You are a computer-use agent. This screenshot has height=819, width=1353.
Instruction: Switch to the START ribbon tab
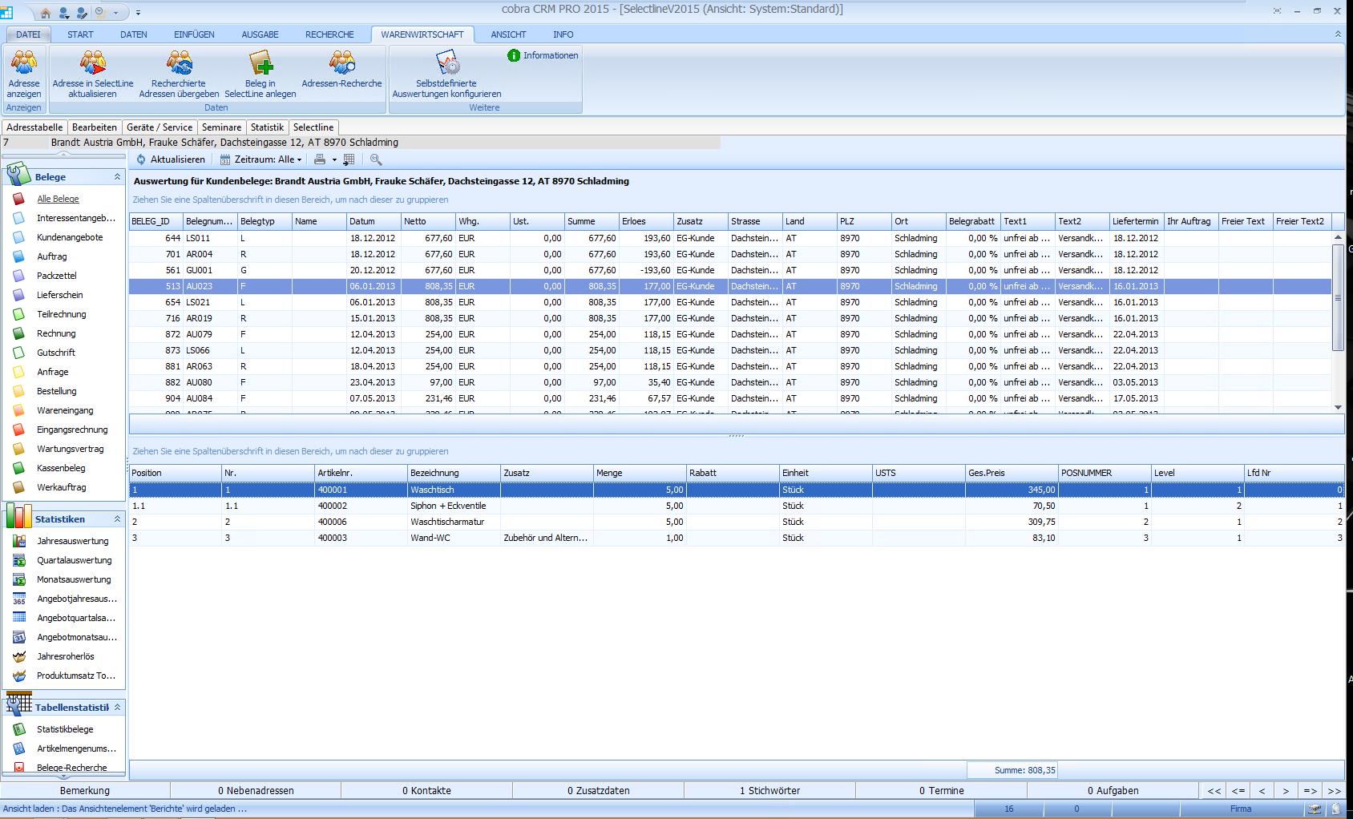coord(80,34)
